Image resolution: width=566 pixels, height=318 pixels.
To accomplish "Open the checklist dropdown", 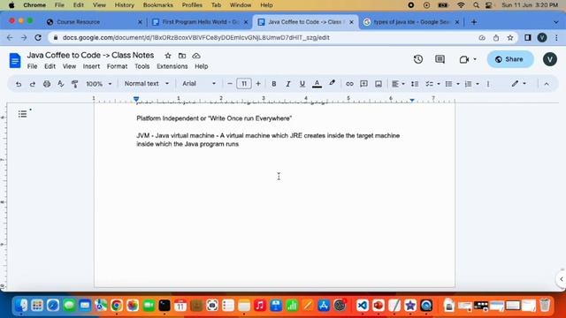I will coord(432,84).
